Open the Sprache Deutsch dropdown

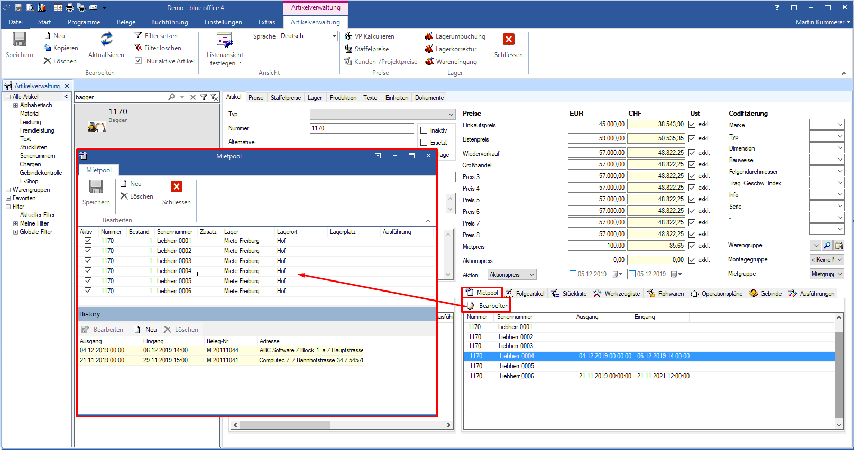334,36
